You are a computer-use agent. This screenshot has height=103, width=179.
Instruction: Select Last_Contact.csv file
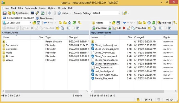coord(103,68)
